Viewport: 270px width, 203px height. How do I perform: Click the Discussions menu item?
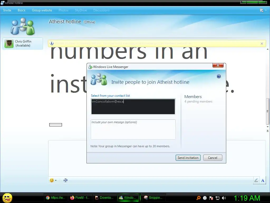102,10
